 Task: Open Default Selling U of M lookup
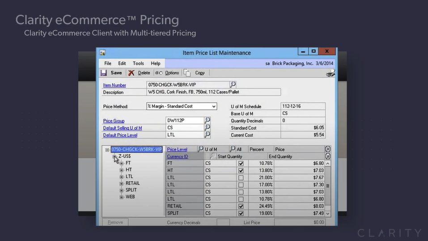click(x=208, y=127)
